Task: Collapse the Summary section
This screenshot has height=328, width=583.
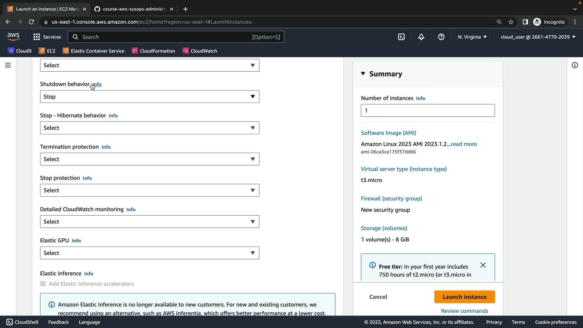Action: pos(363,74)
